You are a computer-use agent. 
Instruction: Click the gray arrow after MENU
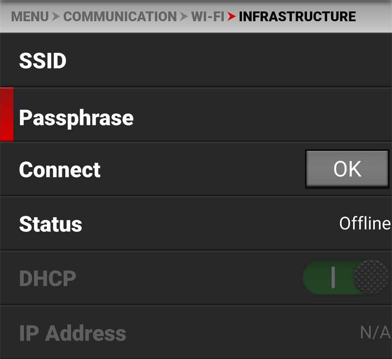pos(56,17)
